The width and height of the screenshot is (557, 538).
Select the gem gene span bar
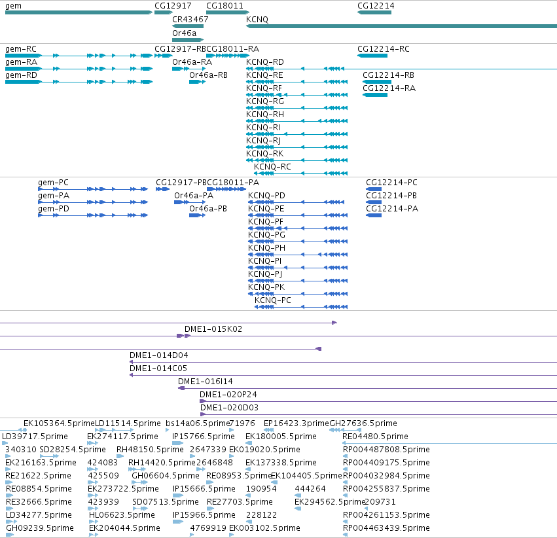[x=79, y=12]
